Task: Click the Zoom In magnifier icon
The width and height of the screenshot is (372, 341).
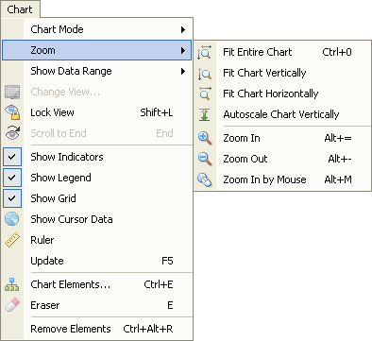Action: coord(205,138)
